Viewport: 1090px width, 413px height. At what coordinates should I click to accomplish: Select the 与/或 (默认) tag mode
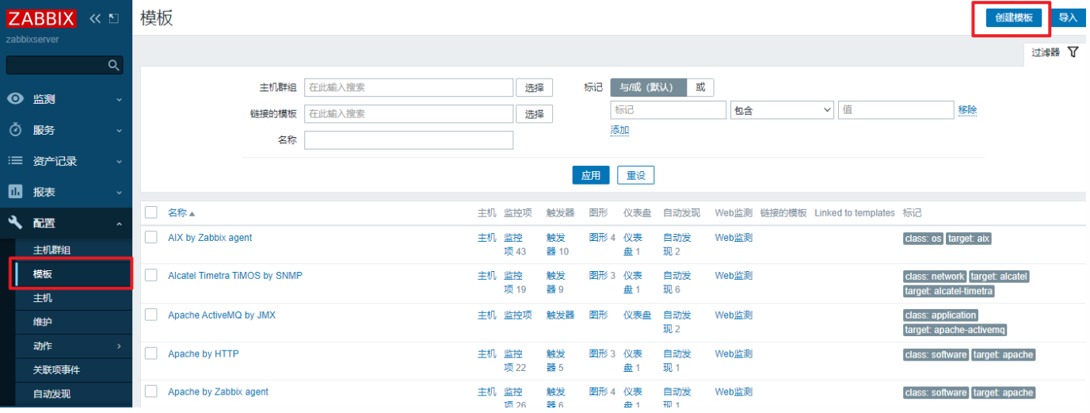pyautogui.click(x=648, y=87)
